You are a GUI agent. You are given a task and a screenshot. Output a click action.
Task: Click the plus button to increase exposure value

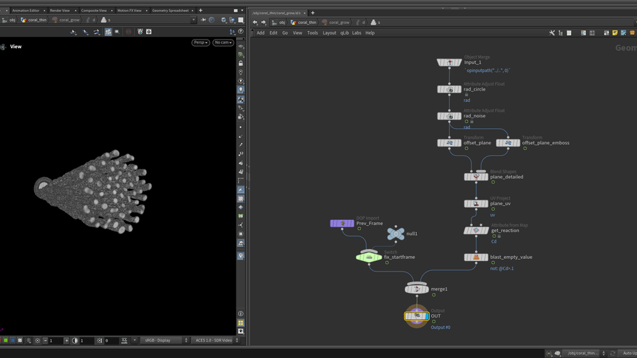pos(67,340)
